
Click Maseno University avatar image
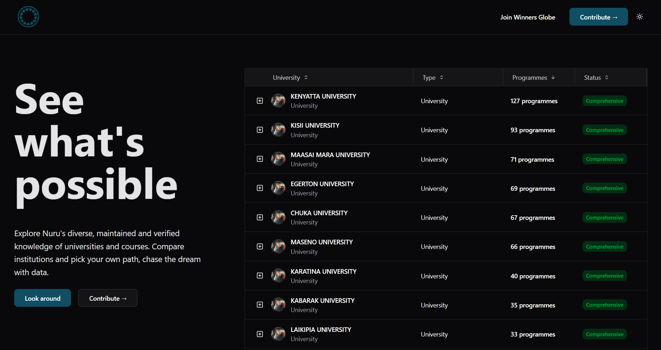click(x=278, y=246)
